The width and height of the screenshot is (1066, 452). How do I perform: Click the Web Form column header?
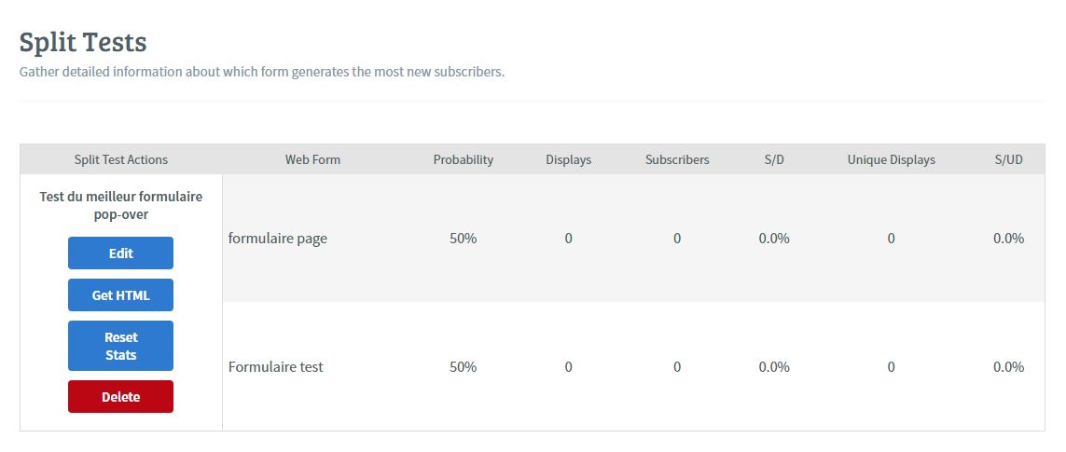click(312, 159)
